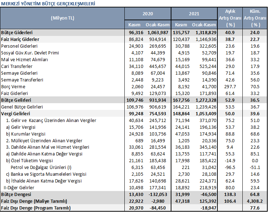Image resolution: width=268 pixels, height=212 pixels.
Task: Select the Küm. Artış Oranı header
Action: [x=255, y=18]
